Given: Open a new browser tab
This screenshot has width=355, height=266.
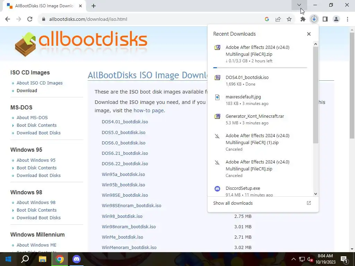Looking at the screenshot, I should click(94, 6).
